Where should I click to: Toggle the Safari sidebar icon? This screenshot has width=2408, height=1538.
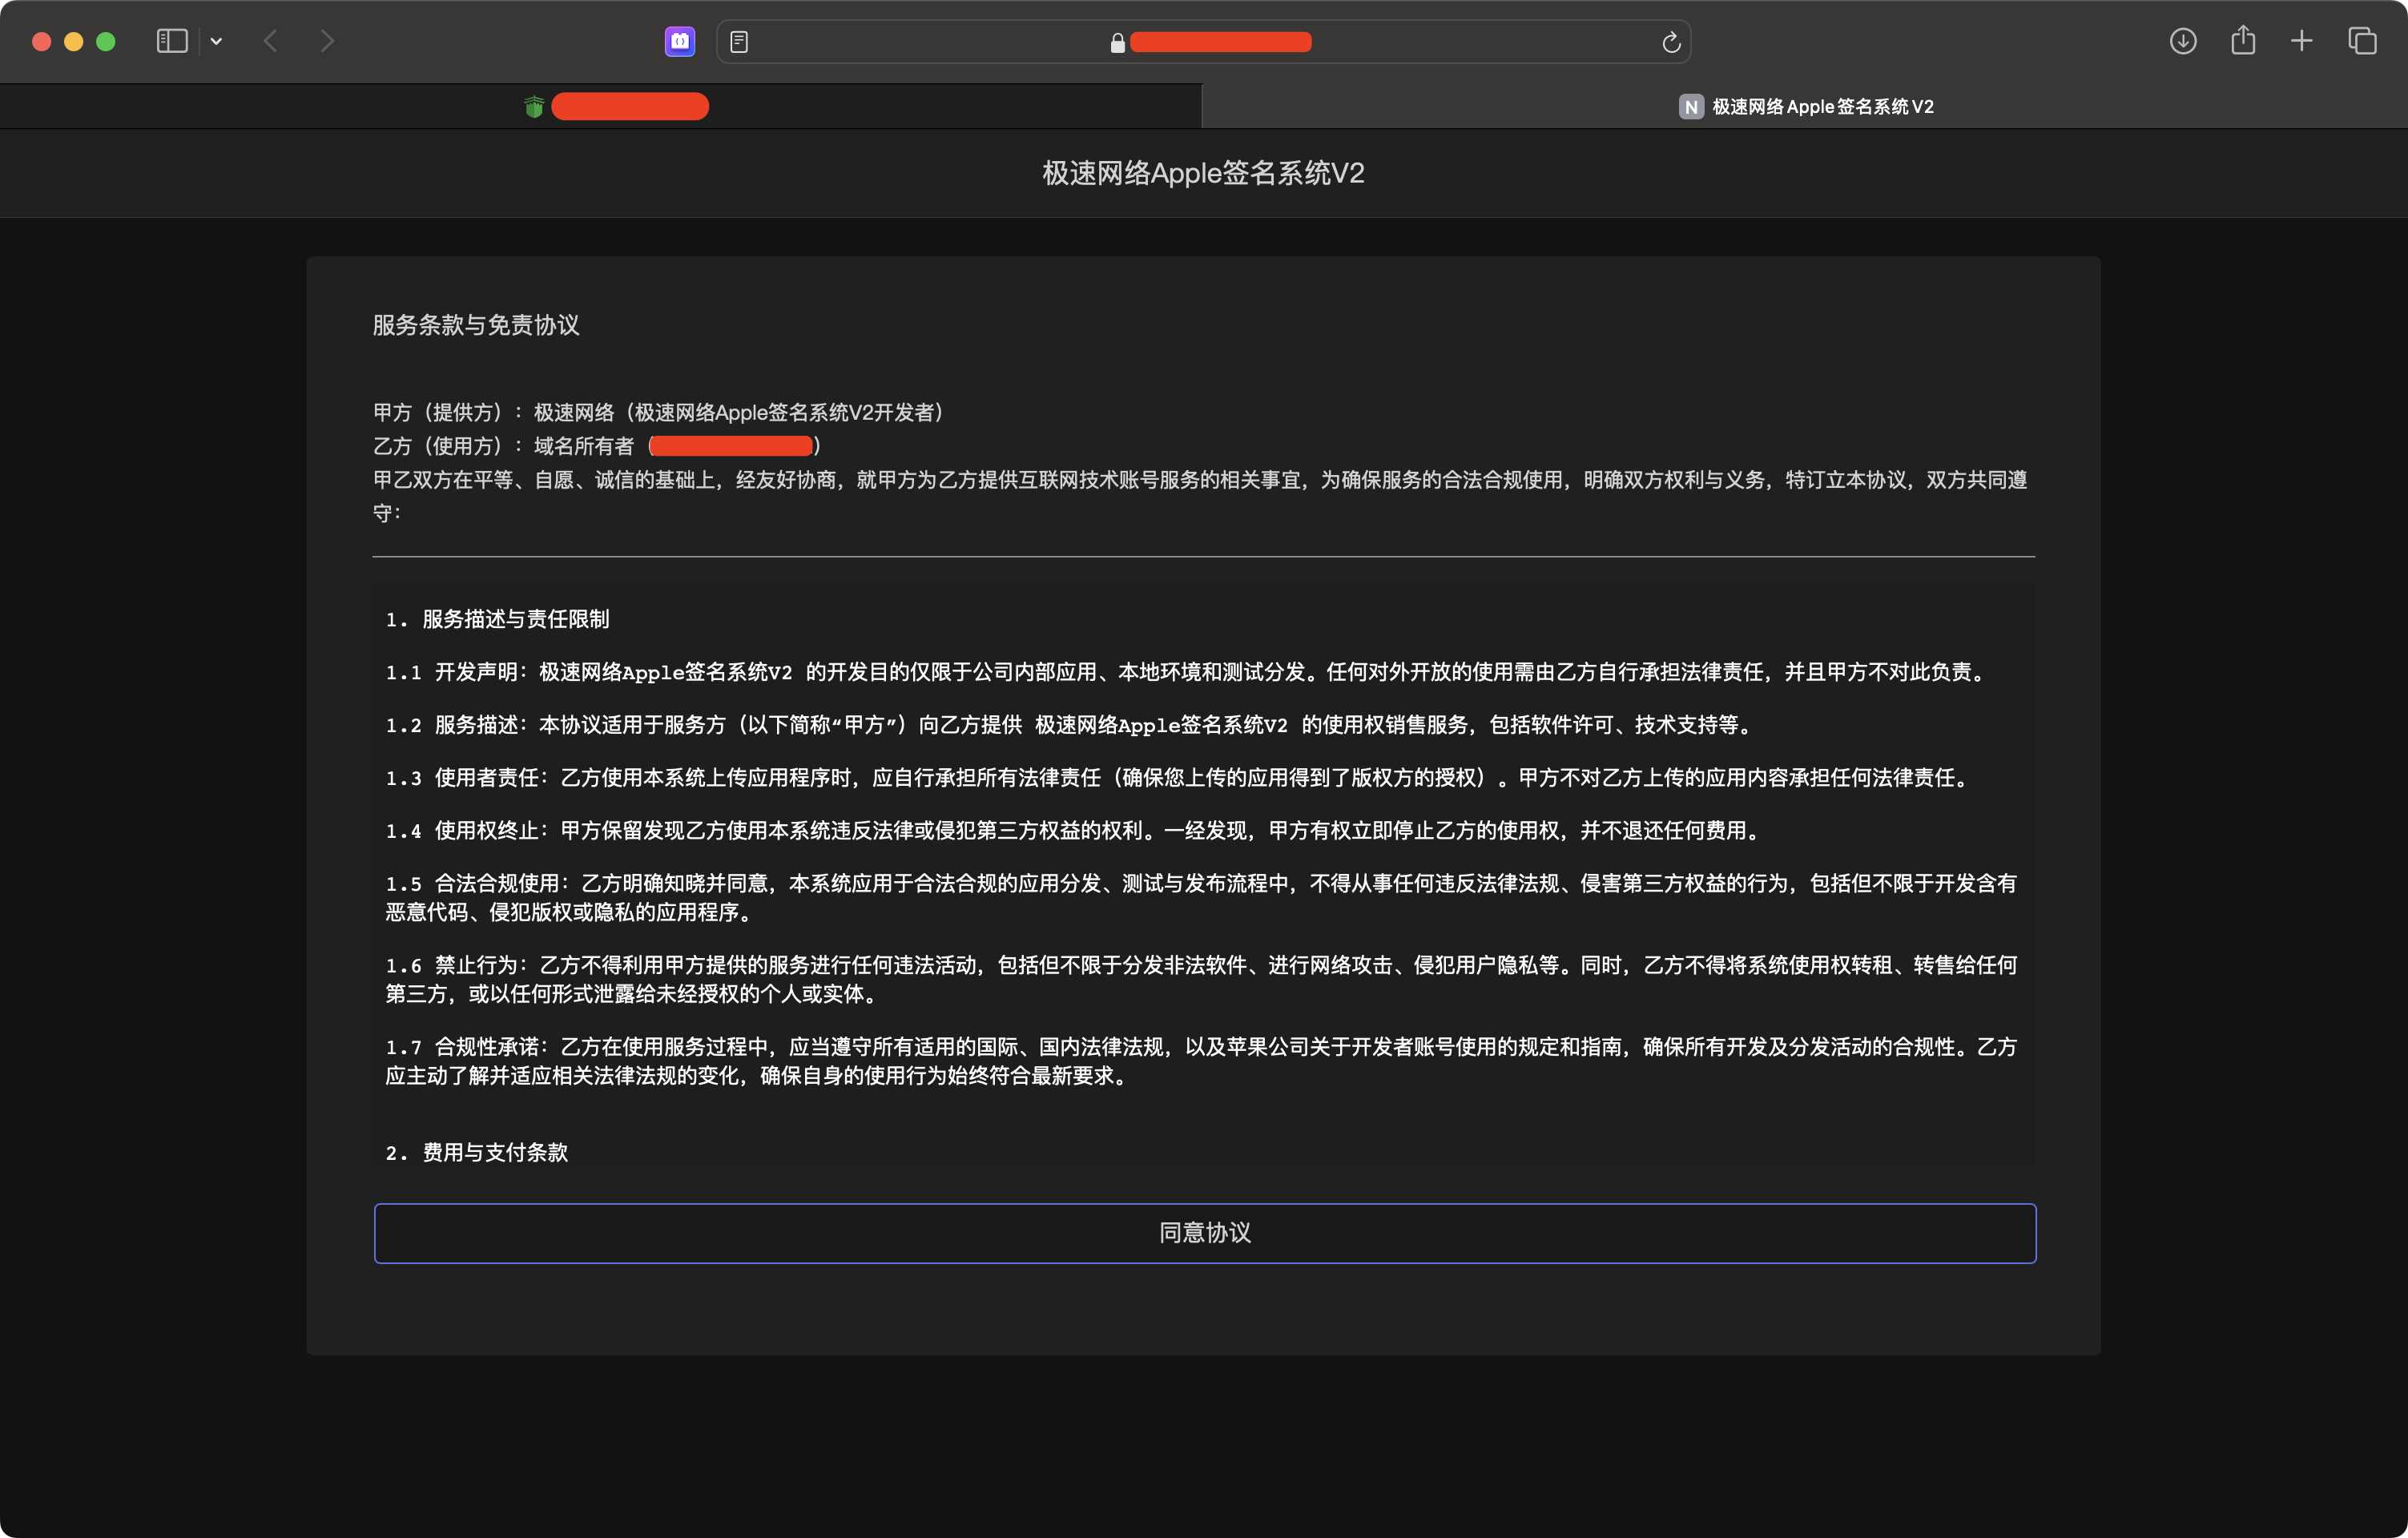(x=172, y=41)
